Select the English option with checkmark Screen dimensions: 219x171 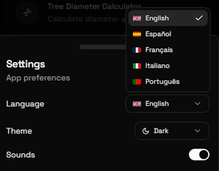click(168, 18)
